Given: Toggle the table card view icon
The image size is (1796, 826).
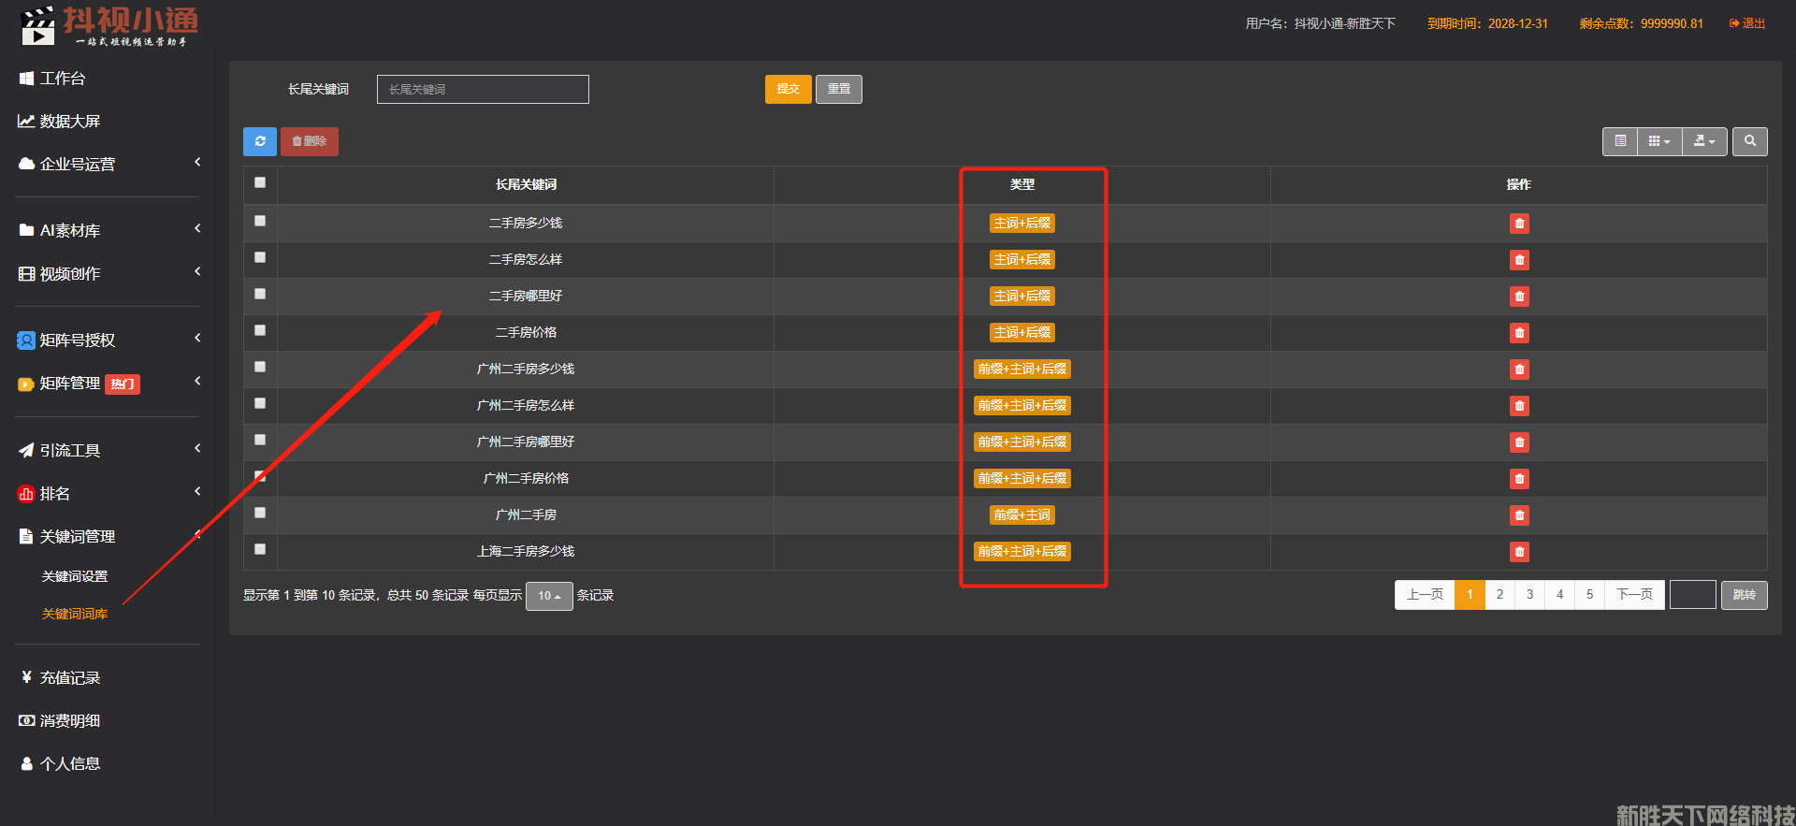Looking at the screenshot, I should point(1620,141).
